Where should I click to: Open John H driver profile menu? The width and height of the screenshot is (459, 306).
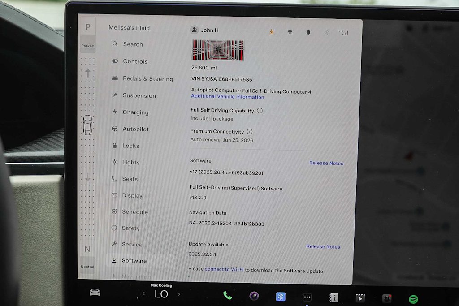(204, 30)
